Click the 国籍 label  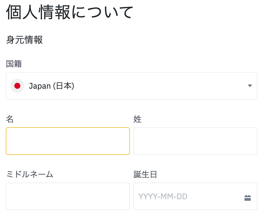[14, 64]
